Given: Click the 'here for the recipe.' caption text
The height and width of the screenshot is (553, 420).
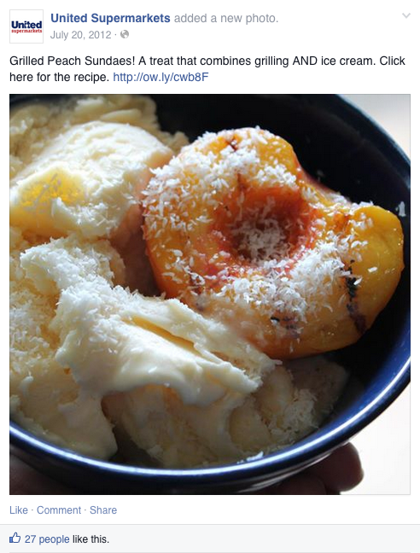Looking at the screenshot, I should 59,77.
